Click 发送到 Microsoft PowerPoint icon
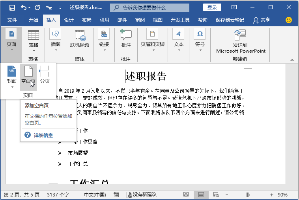 point(240,35)
